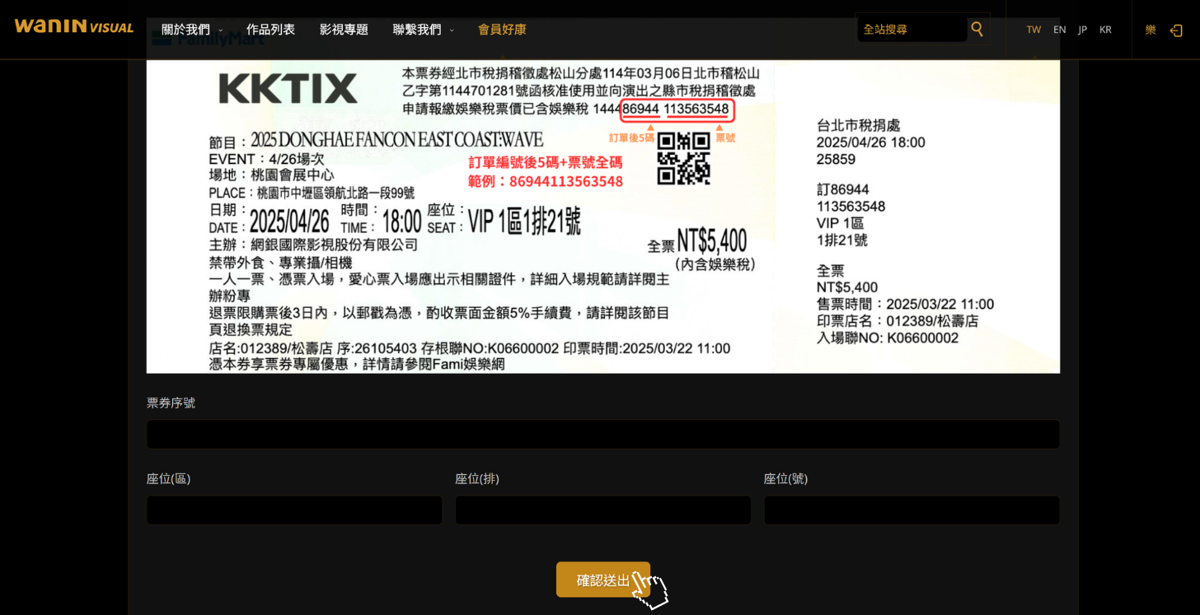This screenshot has height=615, width=1200.
Task: Click the logout icon in header
Action: click(1176, 30)
